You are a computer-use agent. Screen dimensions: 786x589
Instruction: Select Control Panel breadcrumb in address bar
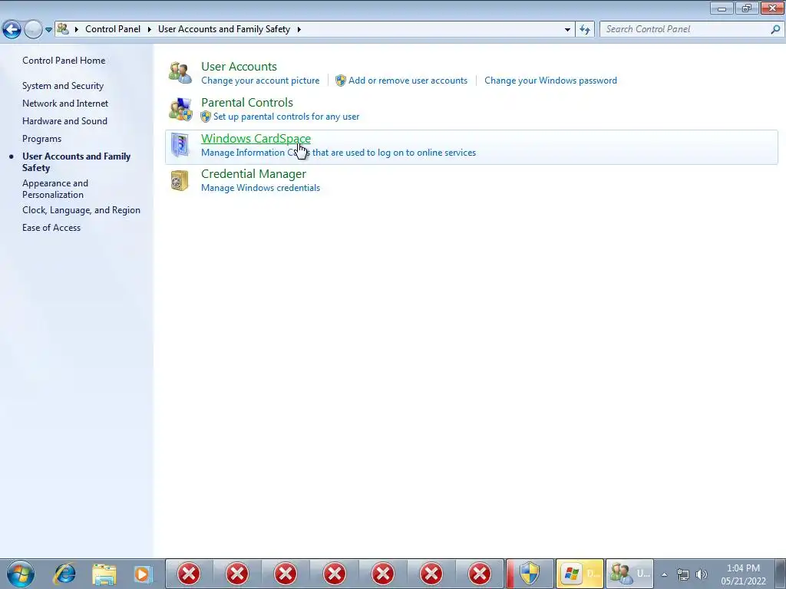pyautogui.click(x=113, y=29)
